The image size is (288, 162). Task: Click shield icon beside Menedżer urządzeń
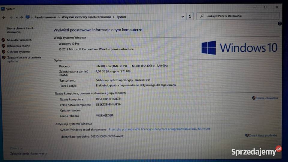tap(3, 40)
